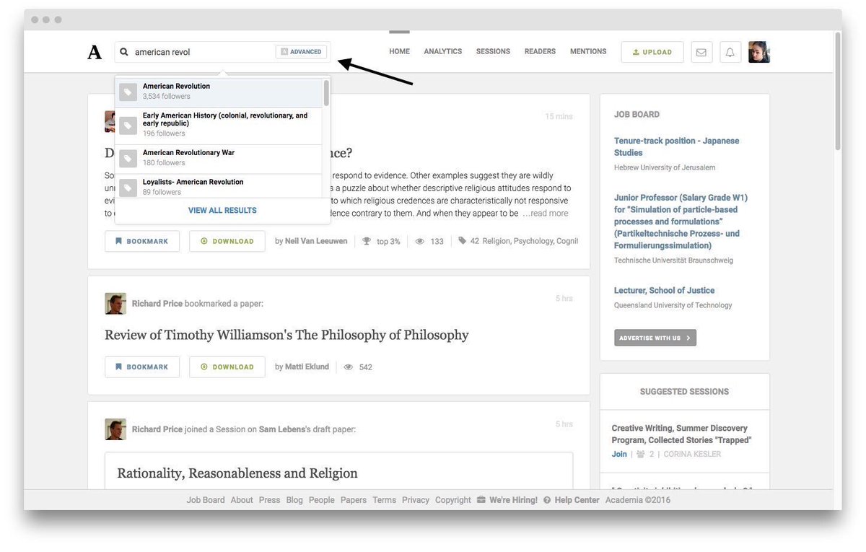
Task: Bookmark the Matti Eklund paper
Action: [x=142, y=367]
